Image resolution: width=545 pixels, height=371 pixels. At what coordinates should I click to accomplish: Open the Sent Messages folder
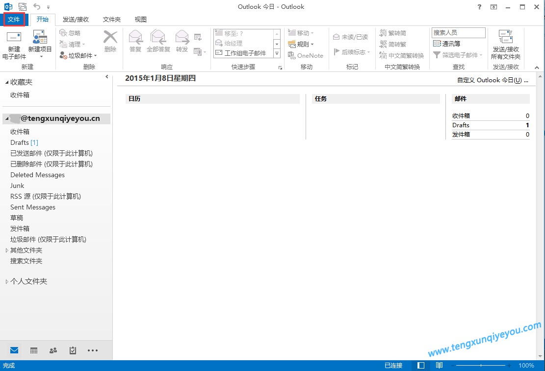coord(33,207)
